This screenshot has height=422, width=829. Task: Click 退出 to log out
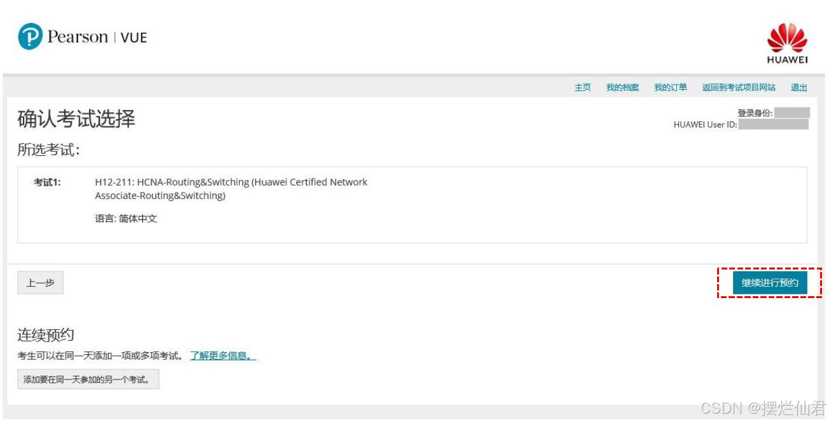[x=799, y=88]
